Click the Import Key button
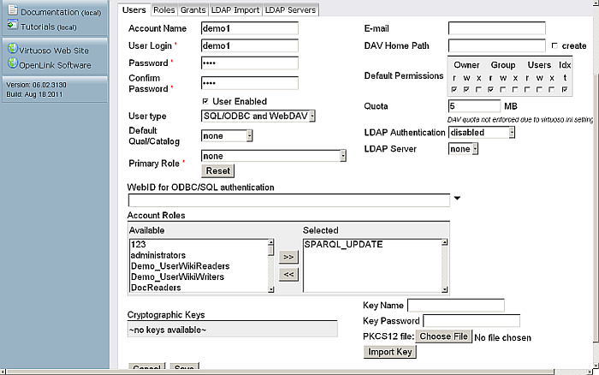599x375 pixels. pyautogui.click(x=390, y=352)
